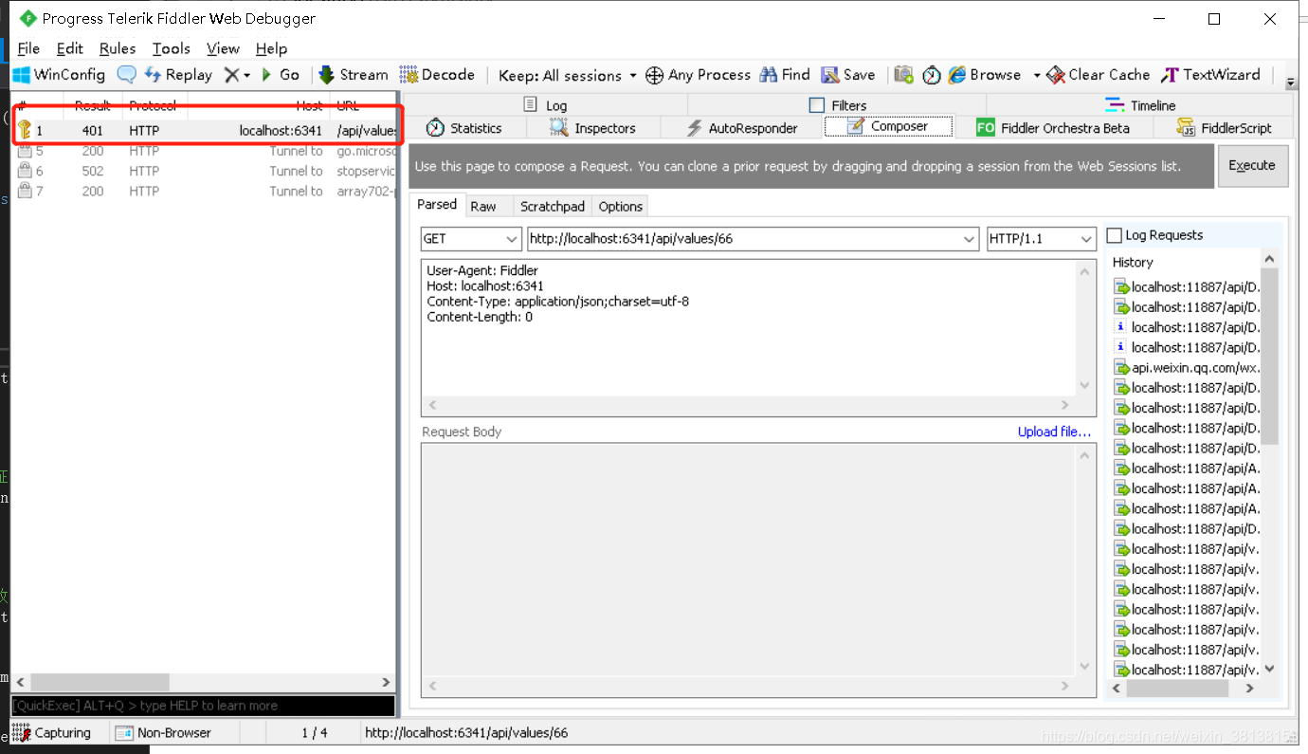
Task: Click the QuickExec command input box
Action: (x=203, y=706)
